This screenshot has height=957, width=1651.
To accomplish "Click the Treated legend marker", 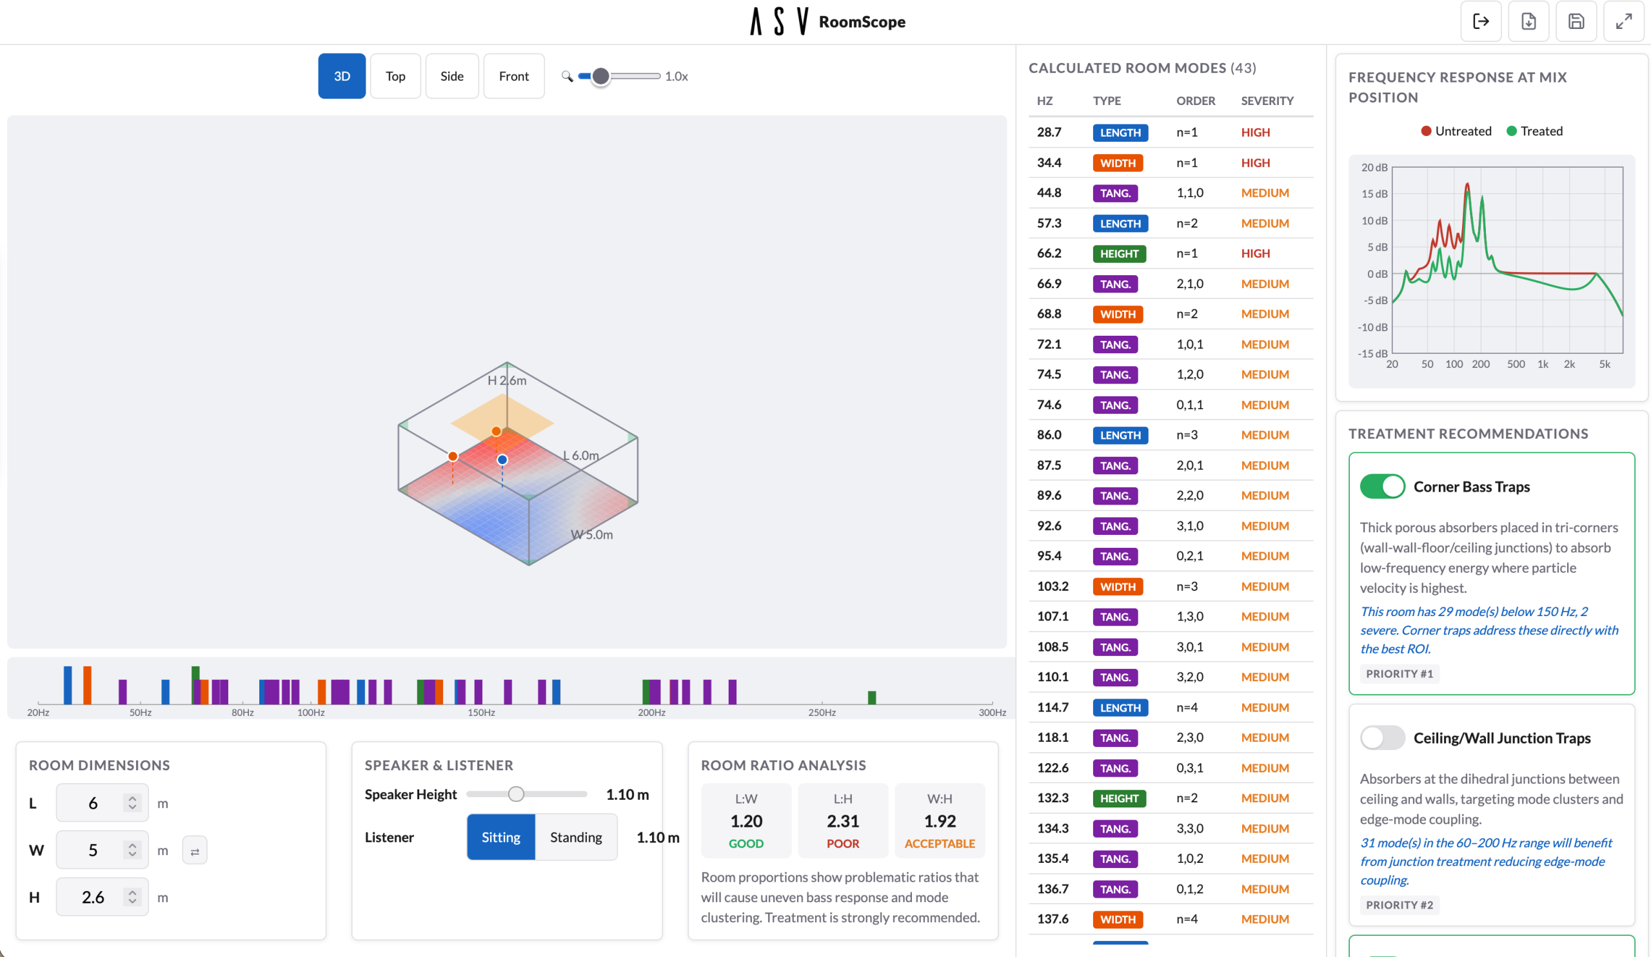I will tap(1512, 131).
